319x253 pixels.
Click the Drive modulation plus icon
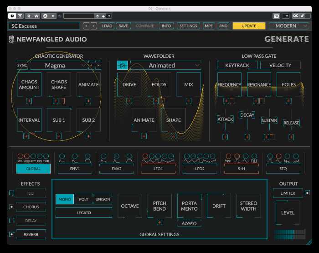129,101
